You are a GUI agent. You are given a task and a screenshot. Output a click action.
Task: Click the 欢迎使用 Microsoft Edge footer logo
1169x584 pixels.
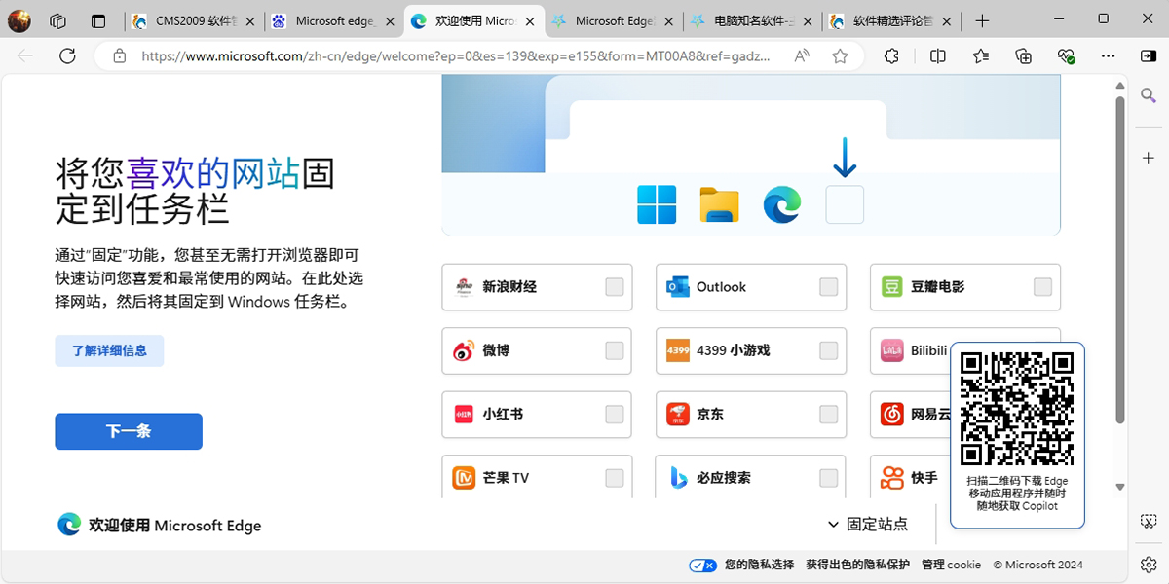click(x=69, y=525)
